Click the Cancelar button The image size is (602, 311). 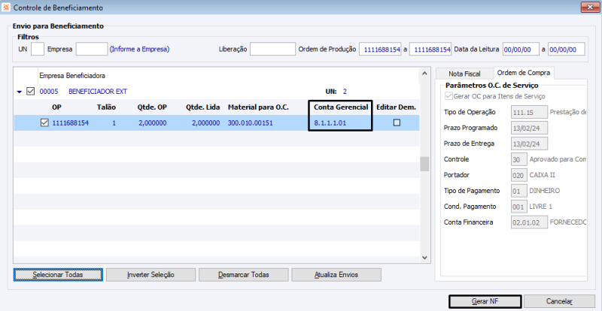[559, 301]
